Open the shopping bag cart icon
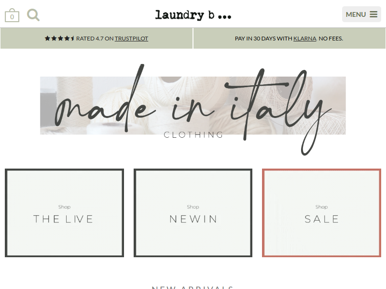Screen dimensions: 386x289 [x=12, y=15]
